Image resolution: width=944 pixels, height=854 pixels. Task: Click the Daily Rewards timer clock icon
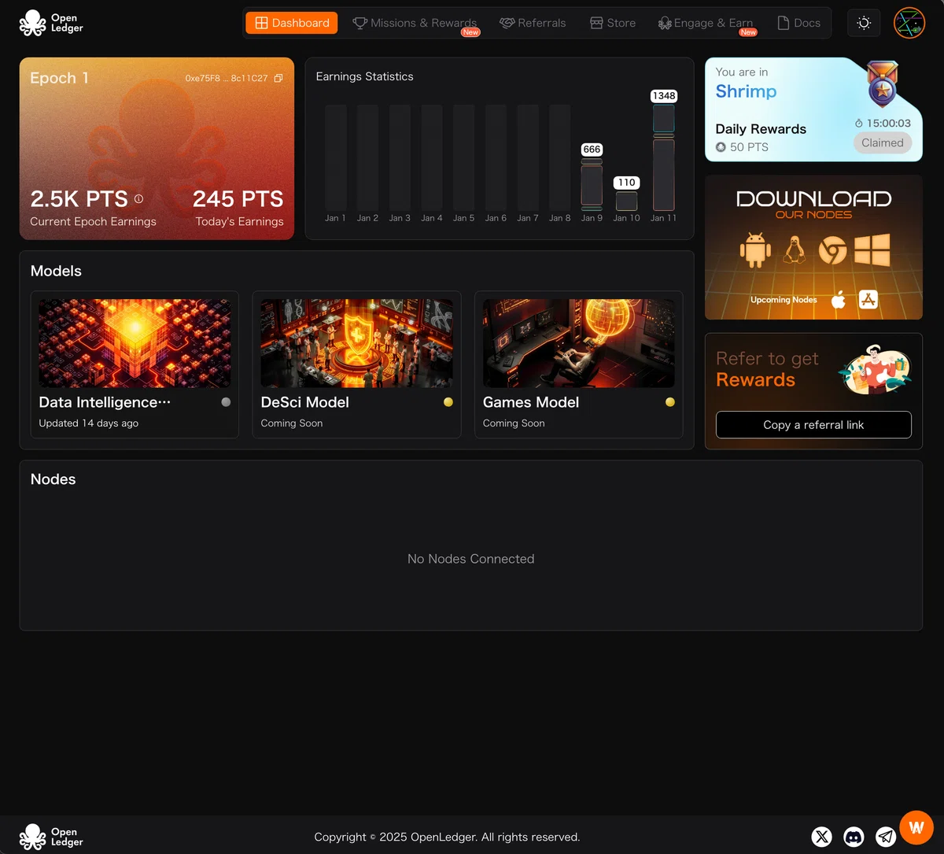point(859,124)
